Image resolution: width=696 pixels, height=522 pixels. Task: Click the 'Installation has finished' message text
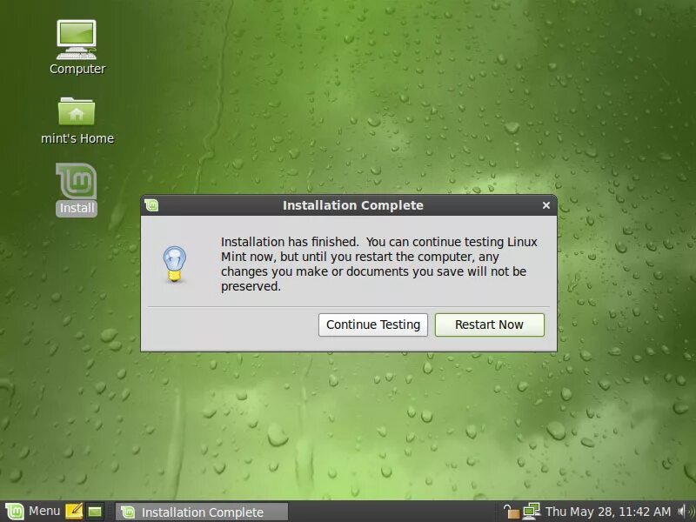tap(379, 264)
